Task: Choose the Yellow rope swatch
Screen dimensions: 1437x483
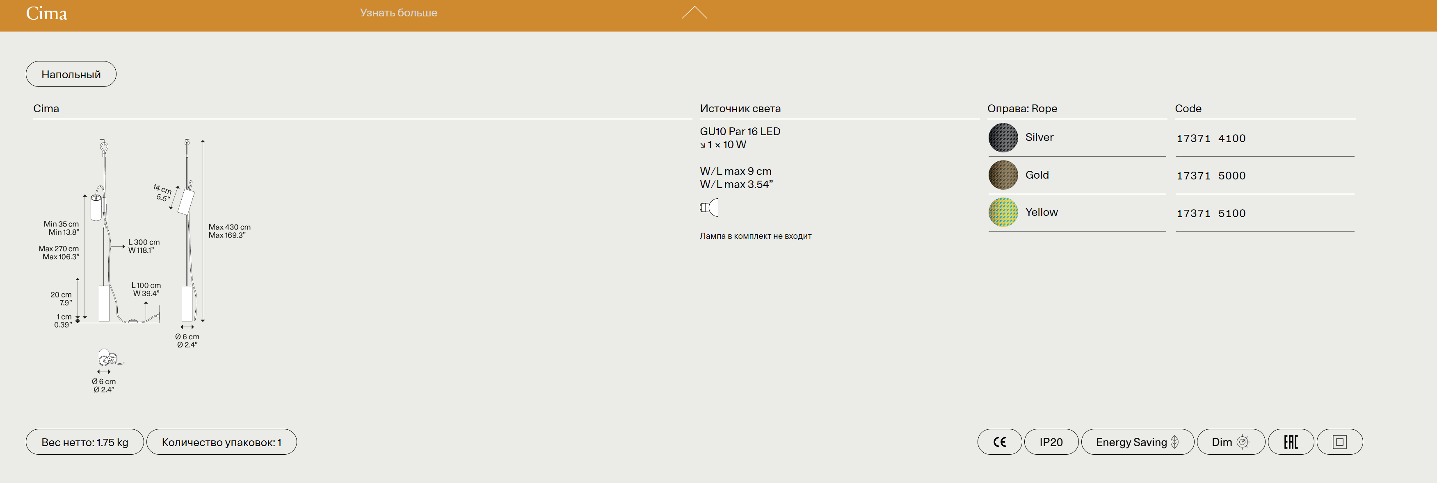Action: (x=1003, y=212)
